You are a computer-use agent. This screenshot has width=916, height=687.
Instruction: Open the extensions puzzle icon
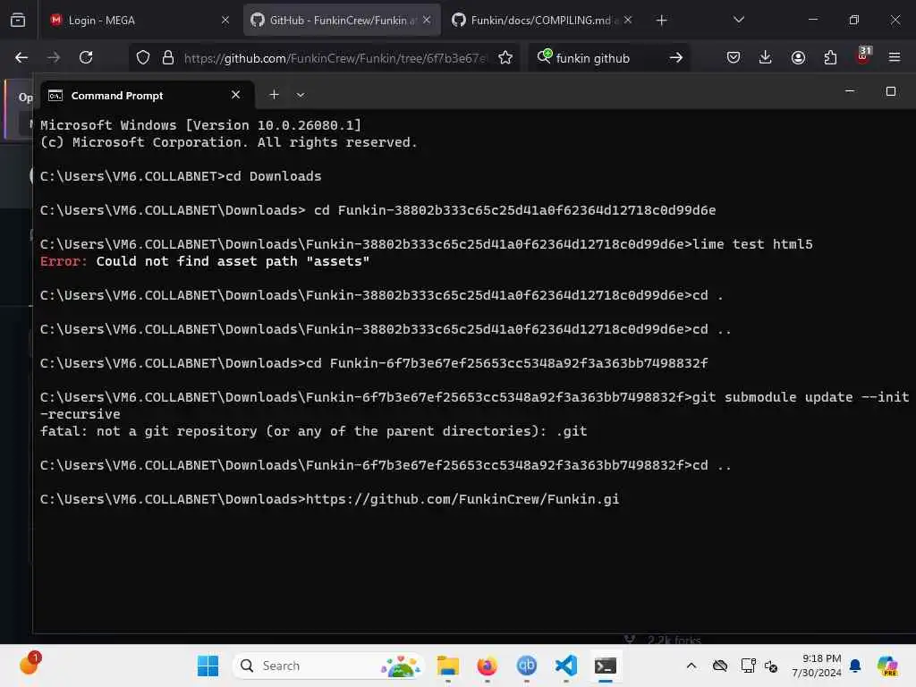coord(830,57)
